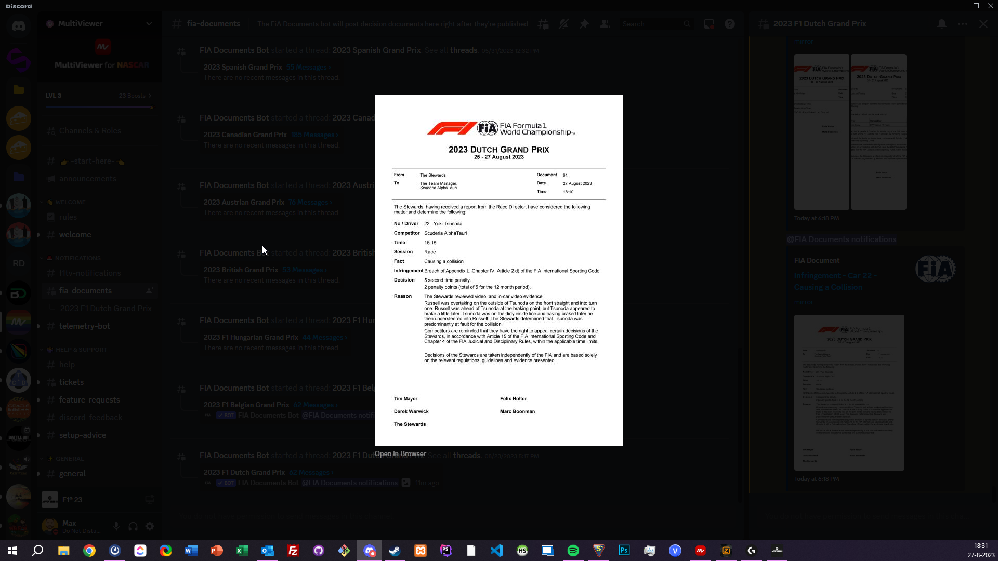Click the server boost progress bar
The image size is (998, 561).
[99, 107]
